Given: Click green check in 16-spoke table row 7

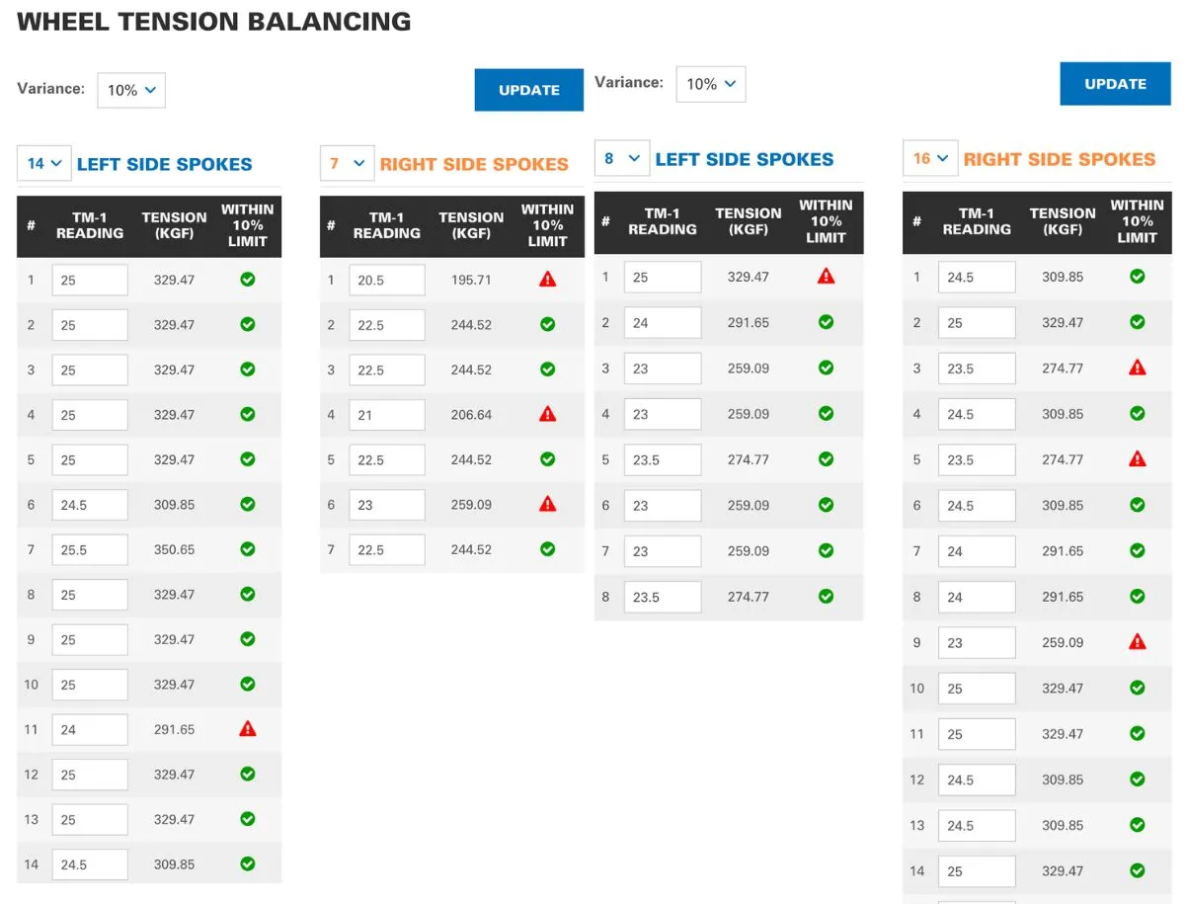Looking at the screenshot, I should [1138, 550].
